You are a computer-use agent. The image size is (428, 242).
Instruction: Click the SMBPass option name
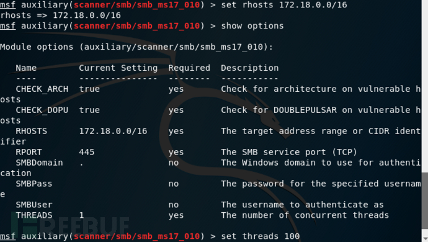click(34, 184)
